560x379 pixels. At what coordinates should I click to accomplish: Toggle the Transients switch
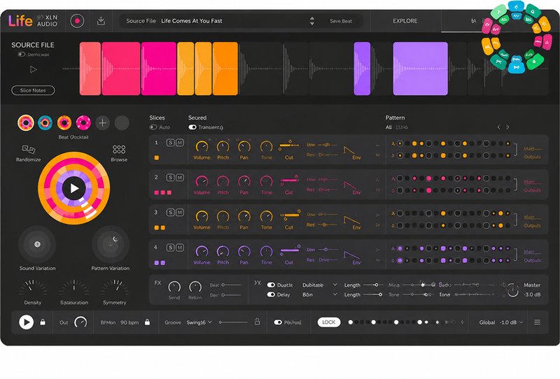point(192,127)
